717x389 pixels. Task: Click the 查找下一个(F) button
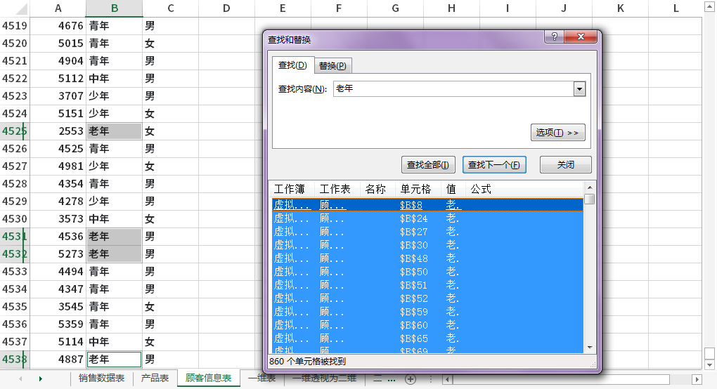point(494,165)
